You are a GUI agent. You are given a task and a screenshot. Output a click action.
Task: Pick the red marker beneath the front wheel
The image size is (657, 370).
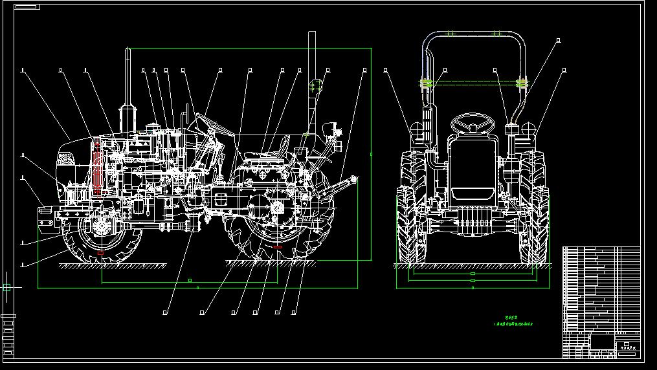coord(101,253)
